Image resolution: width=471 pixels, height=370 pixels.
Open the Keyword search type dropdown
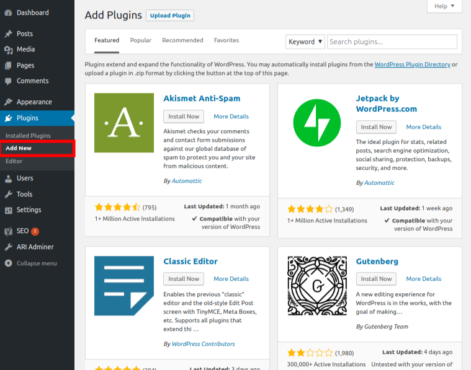click(305, 42)
